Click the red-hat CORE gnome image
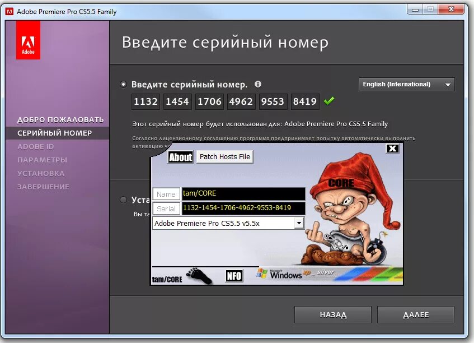The height and width of the screenshot is (343, 474). [351, 209]
